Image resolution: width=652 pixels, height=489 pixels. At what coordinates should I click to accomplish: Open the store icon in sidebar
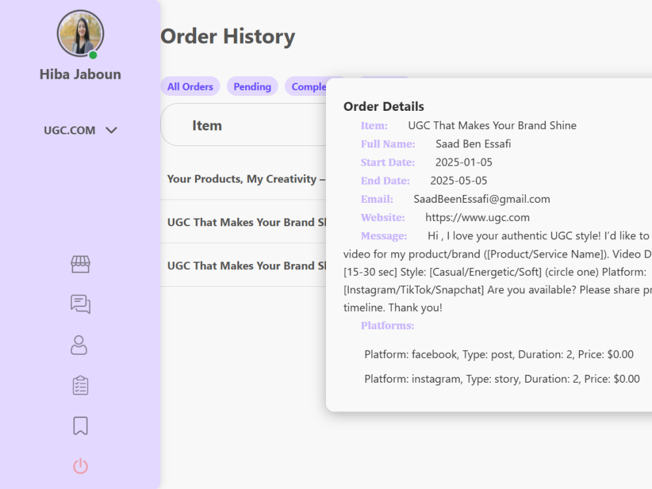[80, 264]
